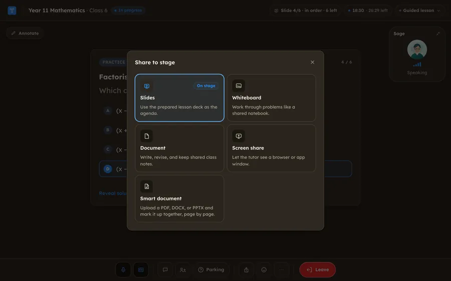The image size is (451, 281).
Task: Click the Speaking status under Sage
Action: [x=417, y=72]
